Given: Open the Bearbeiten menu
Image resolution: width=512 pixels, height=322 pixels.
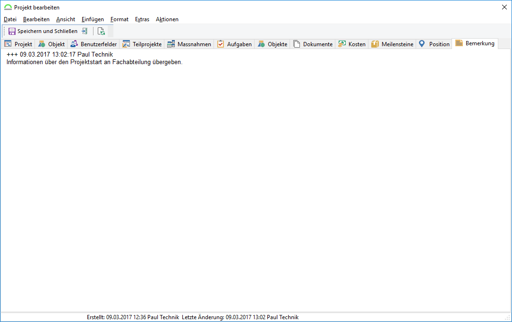Looking at the screenshot, I should click(36, 19).
